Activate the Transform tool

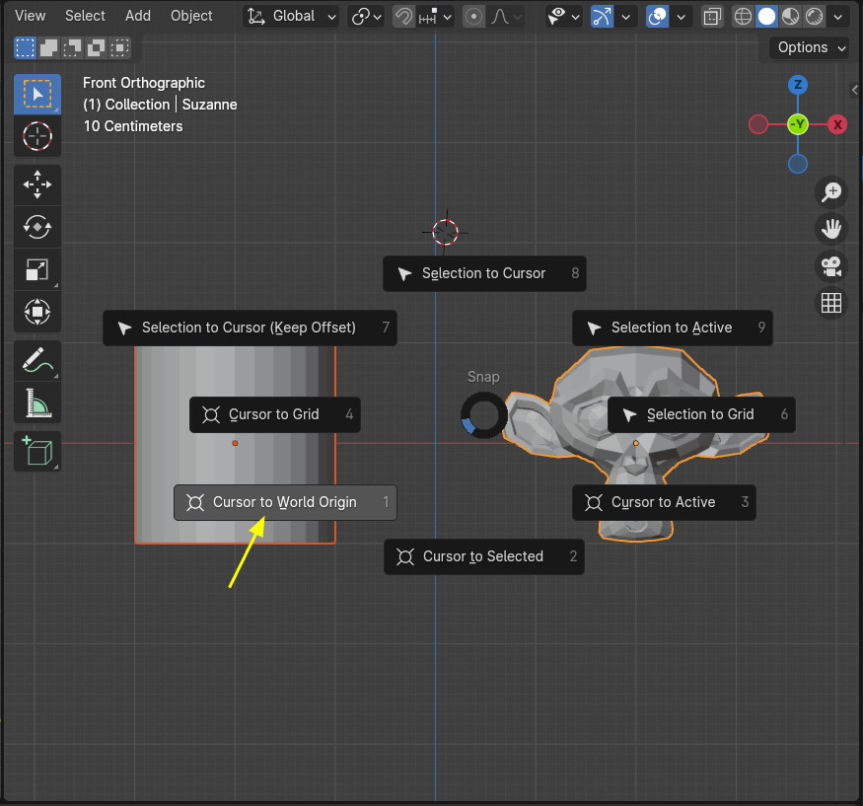coord(37,312)
